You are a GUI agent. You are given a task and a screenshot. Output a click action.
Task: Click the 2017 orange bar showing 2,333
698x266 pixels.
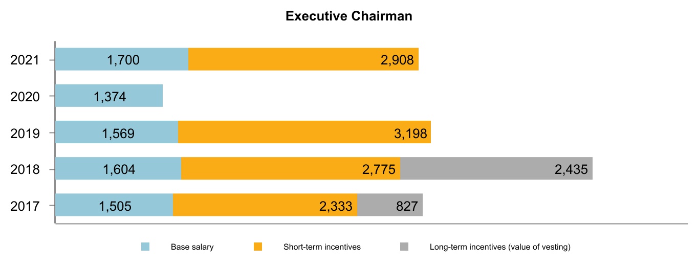(265, 205)
